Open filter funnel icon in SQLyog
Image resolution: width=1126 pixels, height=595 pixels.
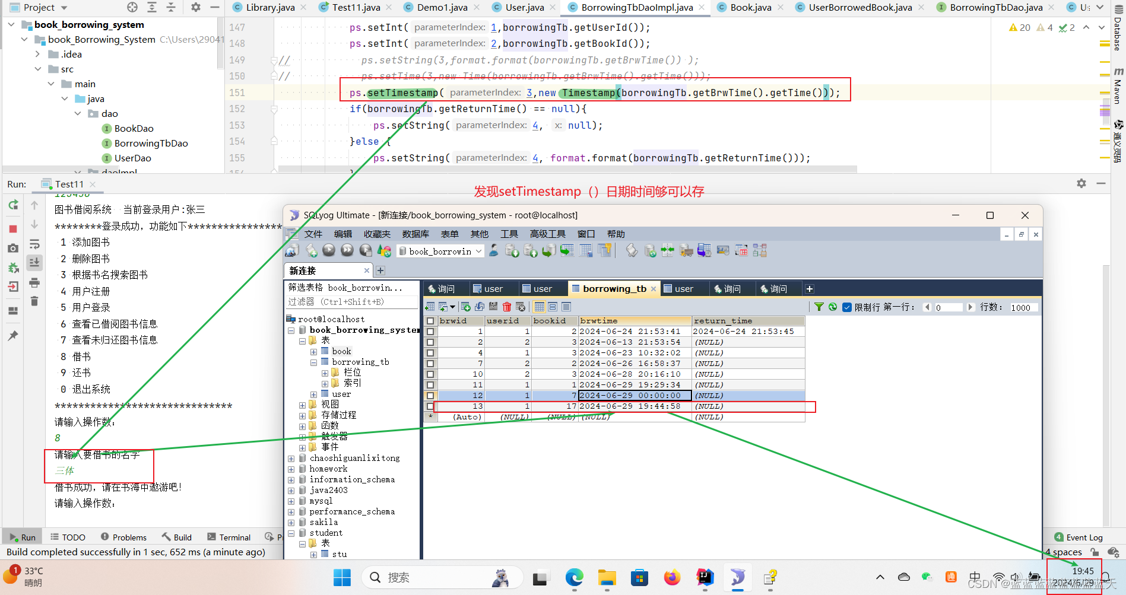pos(819,307)
